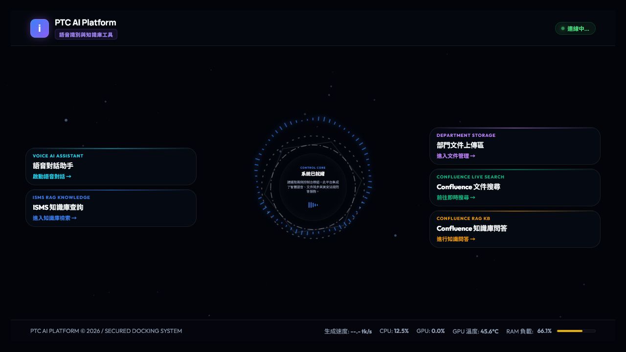626x352 pixels.
Task: Open the ISMS 知識庫查詢 card
Action: [111, 208]
